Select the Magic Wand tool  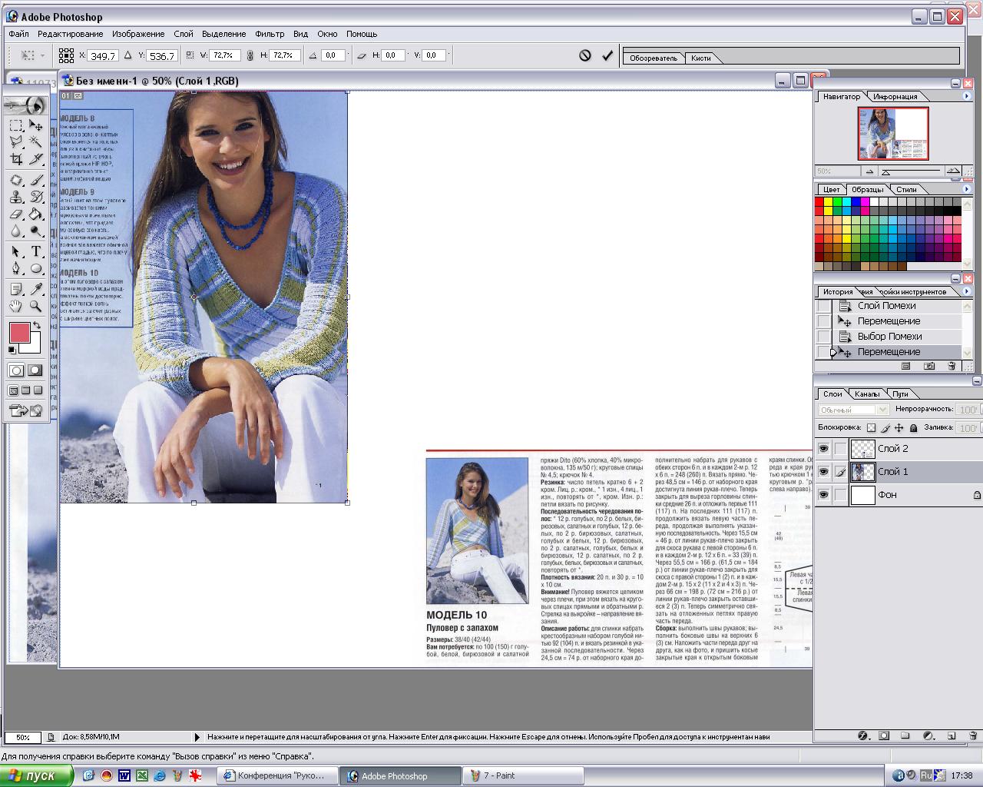point(35,142)
